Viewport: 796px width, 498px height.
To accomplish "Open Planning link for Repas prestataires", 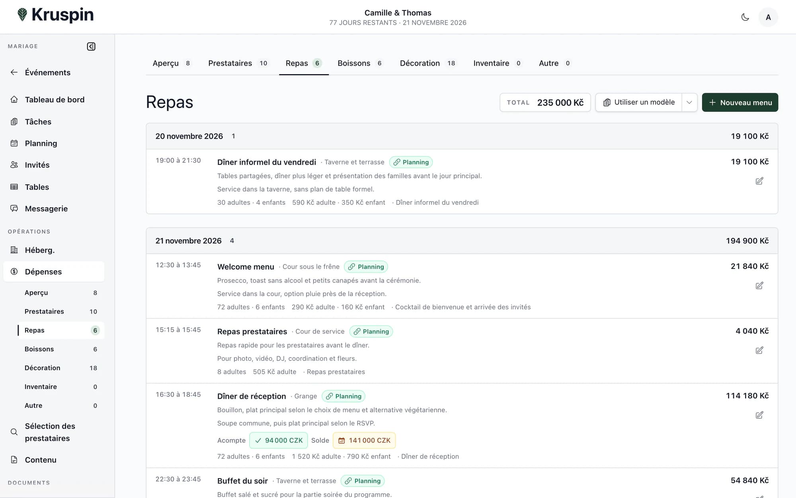I will click(x=371, y=331).
